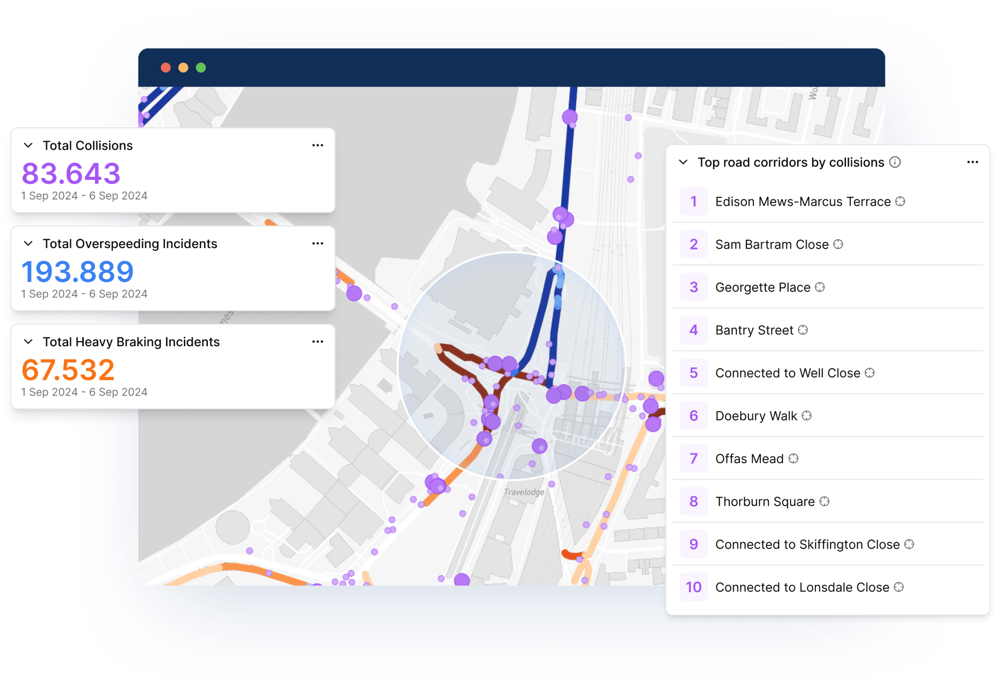Click the 67.532 heavy braking value

68,370
